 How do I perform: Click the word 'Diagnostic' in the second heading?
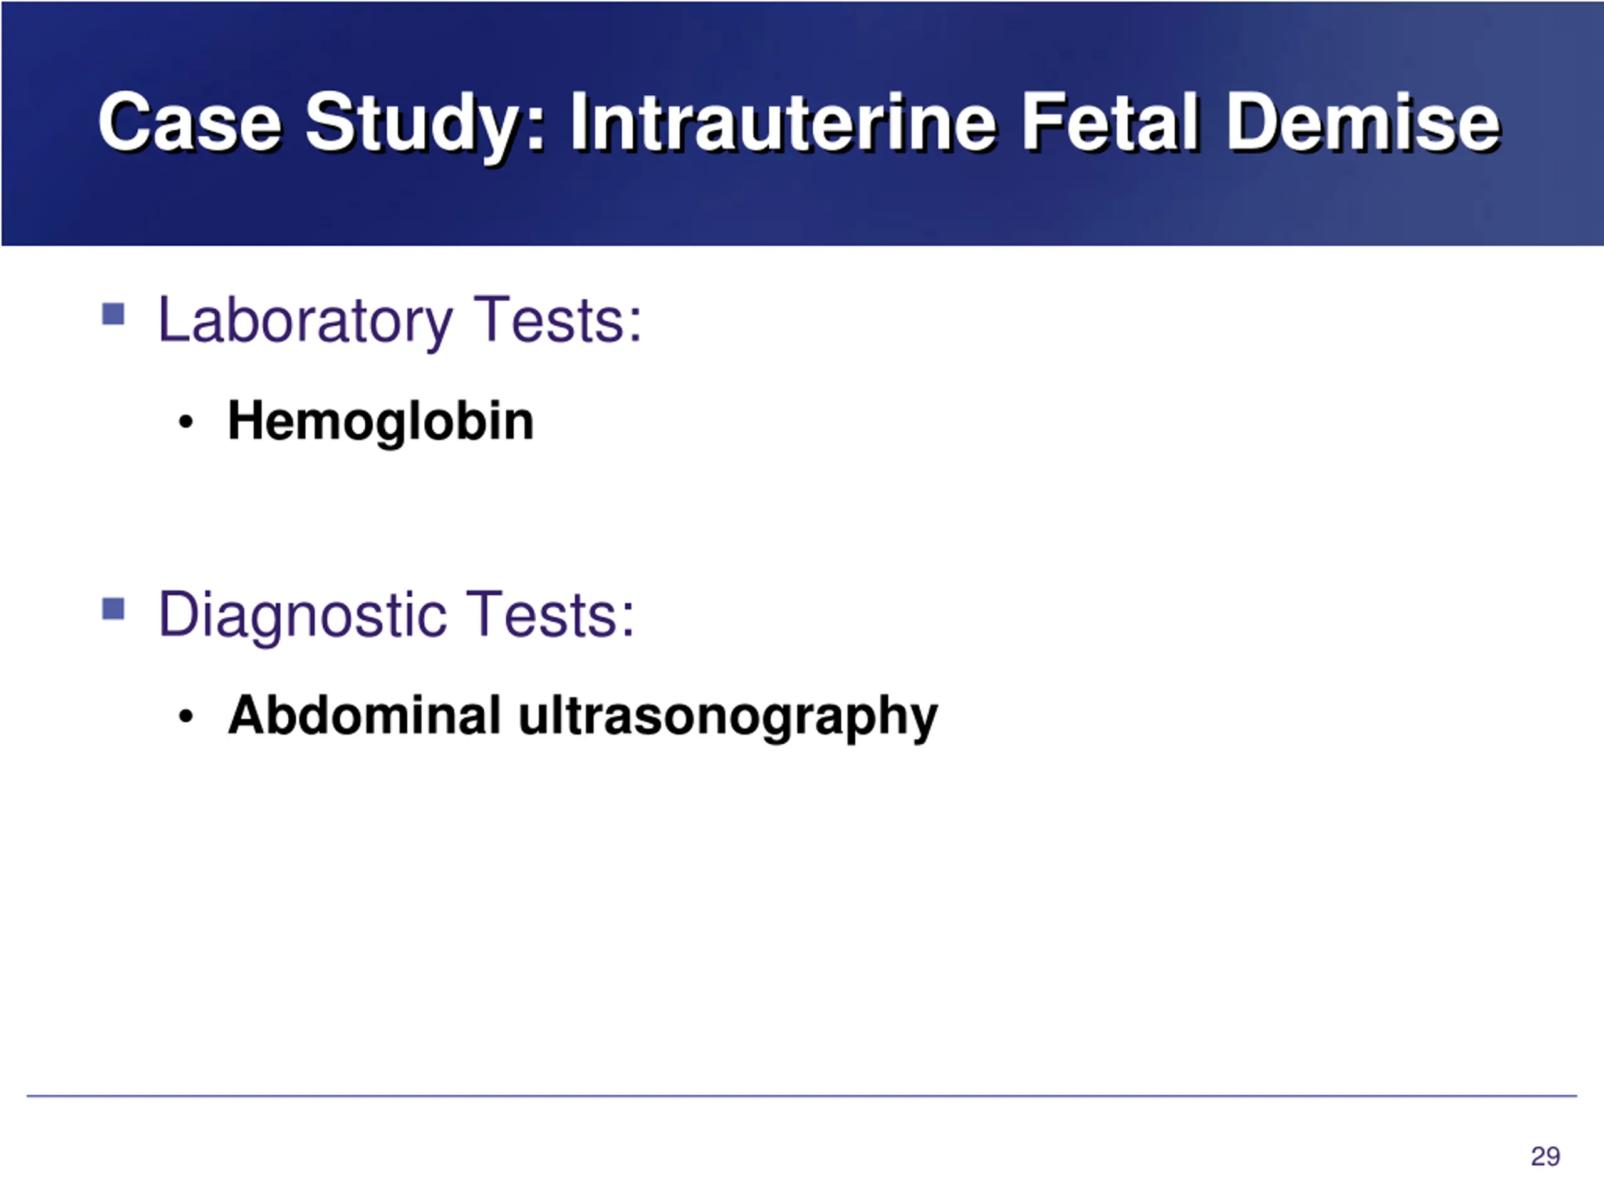[x=301, y=617]
